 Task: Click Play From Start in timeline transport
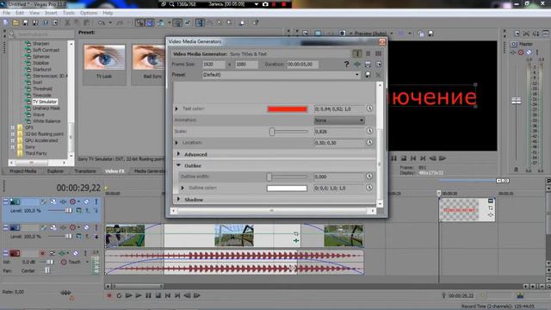(x=128, y=295)
